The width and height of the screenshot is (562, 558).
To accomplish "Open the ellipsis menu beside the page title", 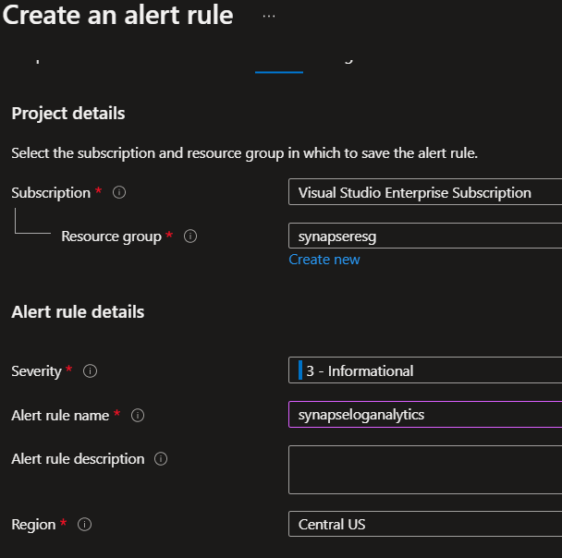I will 269,17.
